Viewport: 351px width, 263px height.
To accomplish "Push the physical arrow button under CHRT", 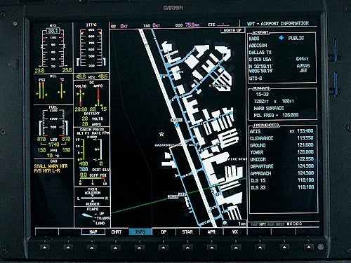I will click(x=116, y=248).
